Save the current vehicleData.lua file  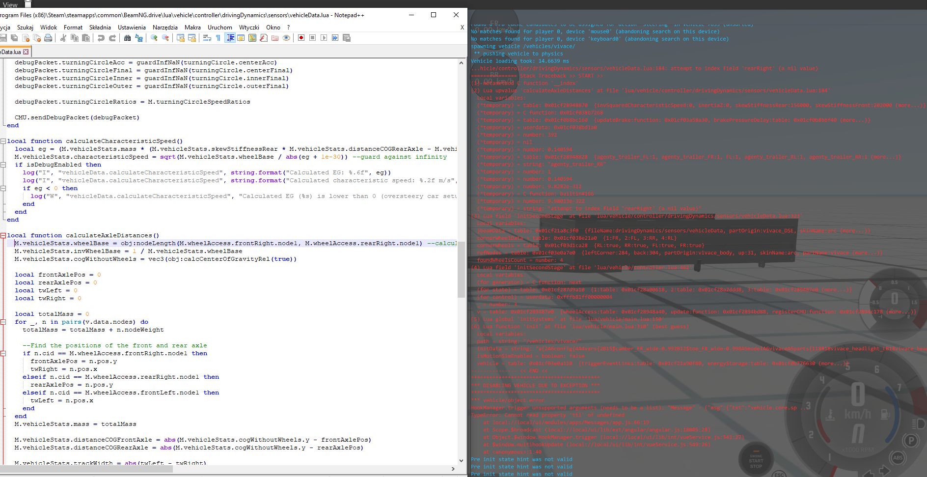[x=3, y=38]
